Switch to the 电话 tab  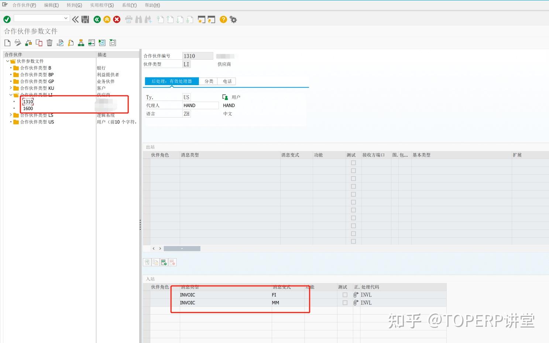tap(227, 81)
